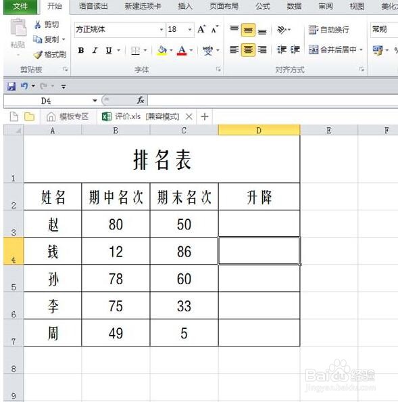Click the new blank document icon

pos(14,116)
